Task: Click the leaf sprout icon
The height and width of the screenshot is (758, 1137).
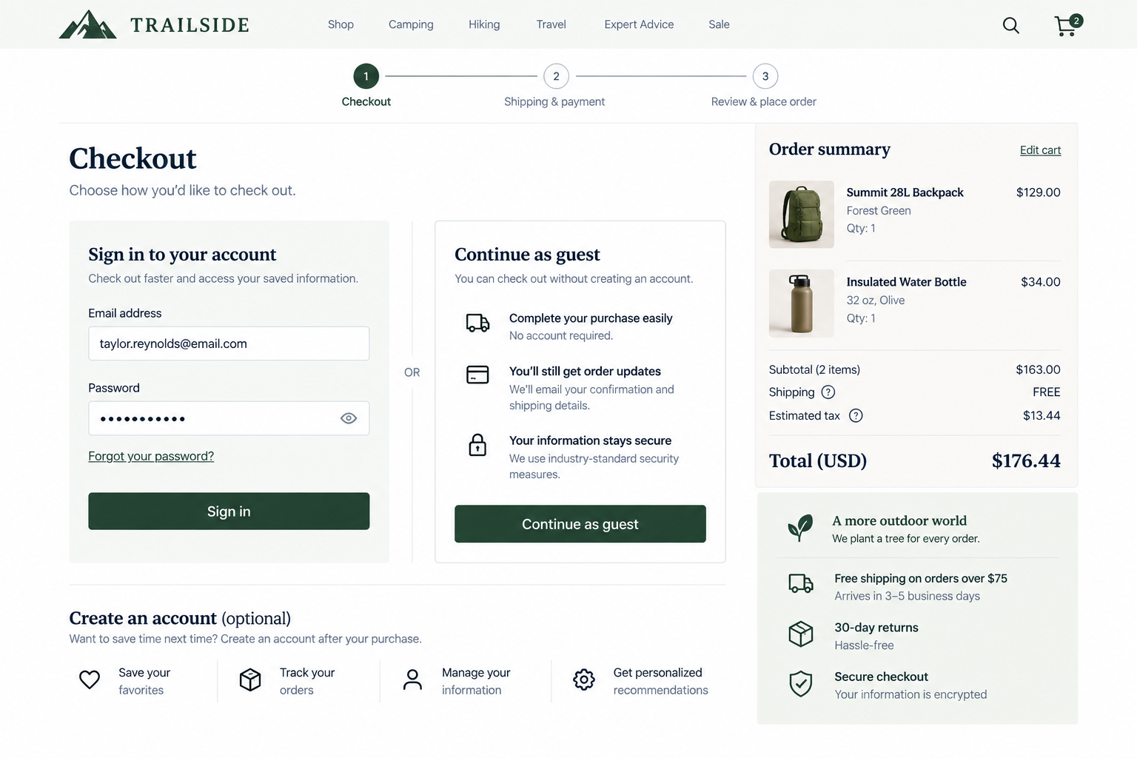Action: coord(800,528)
